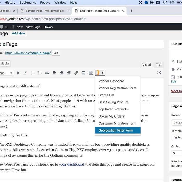Screen dimensions: 182x182
Task: Apply blockquote formatting
Action: pyautogui.click(x=47, y=73)
